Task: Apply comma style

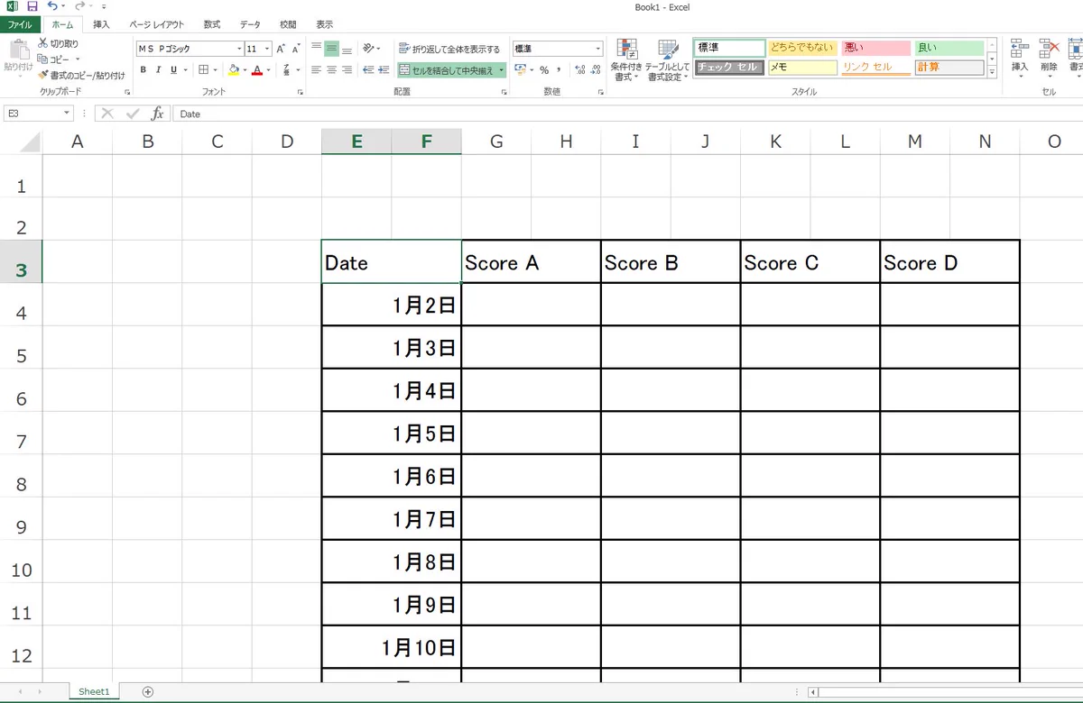Action: 560,69
